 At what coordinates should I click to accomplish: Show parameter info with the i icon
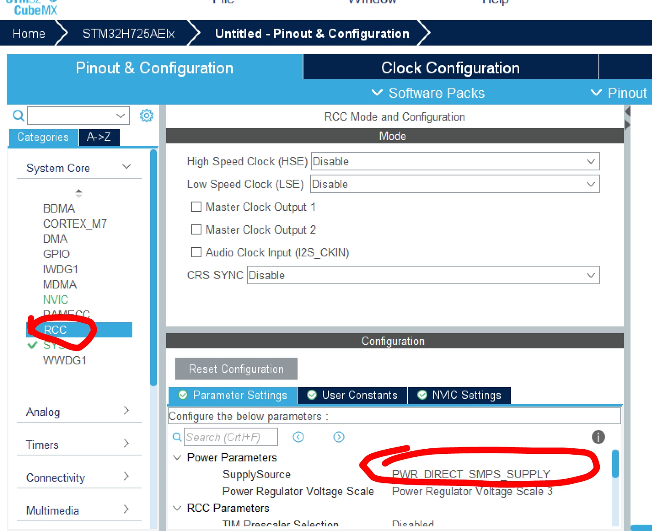pyautogui.click(x=598, y=437)
